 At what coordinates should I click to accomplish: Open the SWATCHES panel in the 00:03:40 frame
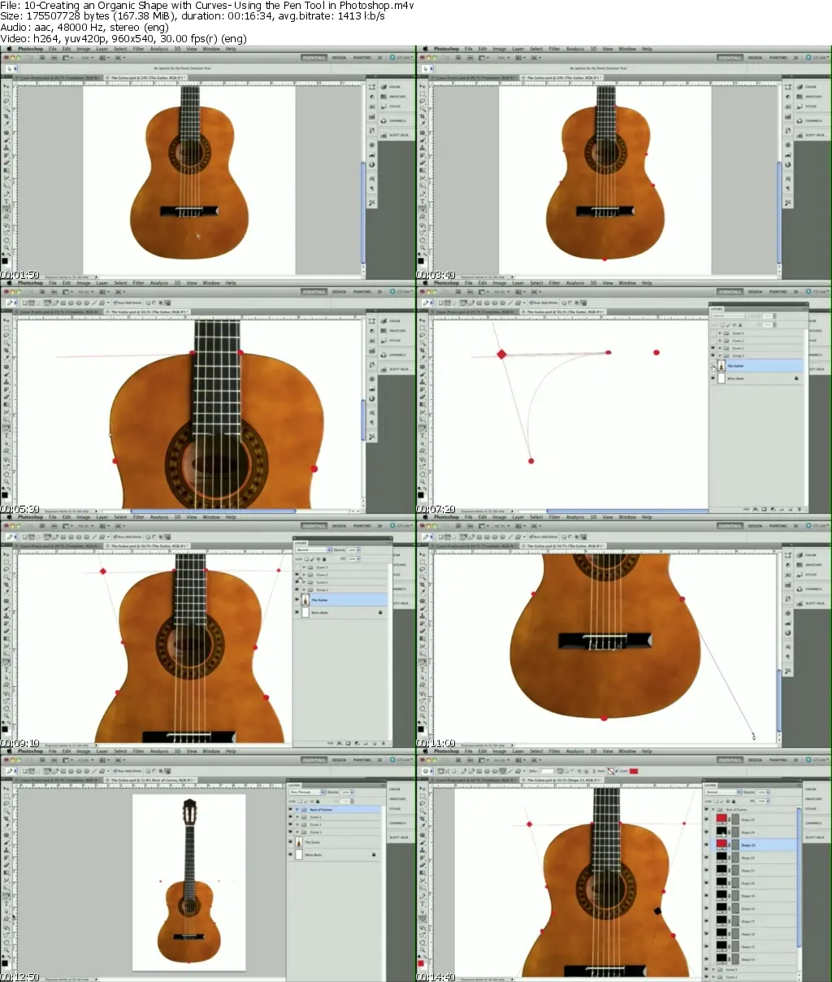point(812,97)
